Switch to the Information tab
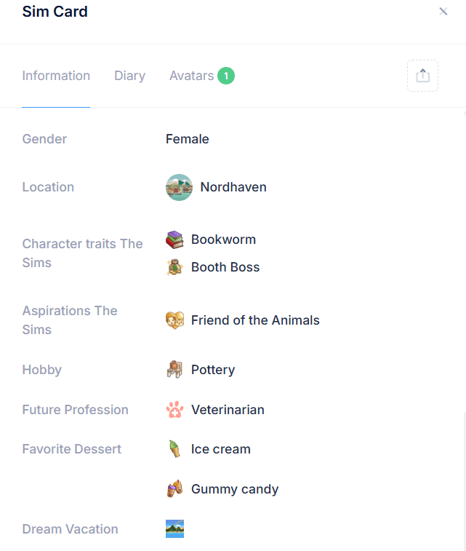Screen dimensions: 466x551 click(56, 76)
